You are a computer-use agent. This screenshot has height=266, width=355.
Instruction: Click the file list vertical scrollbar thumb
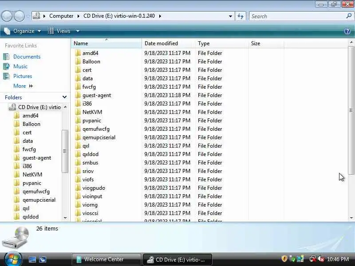351,110
